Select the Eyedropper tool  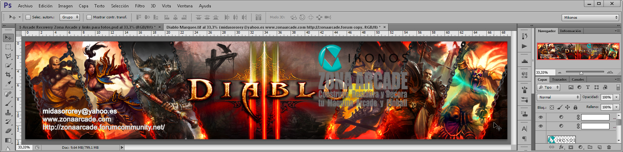click(8, 84)
